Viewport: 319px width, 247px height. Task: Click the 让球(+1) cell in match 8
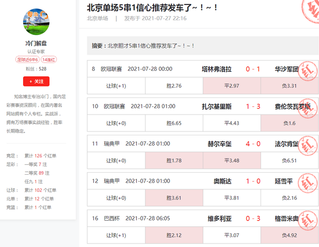coord(116,86)
